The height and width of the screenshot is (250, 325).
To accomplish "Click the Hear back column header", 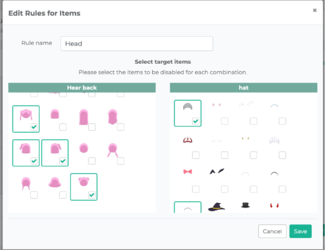I will [82, 87].
